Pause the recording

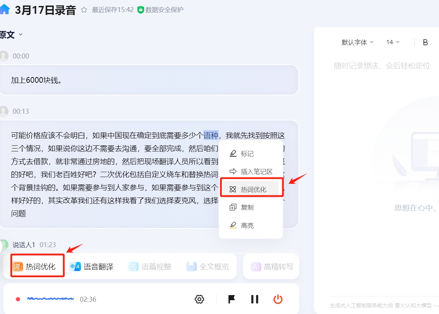coord(255,300)
